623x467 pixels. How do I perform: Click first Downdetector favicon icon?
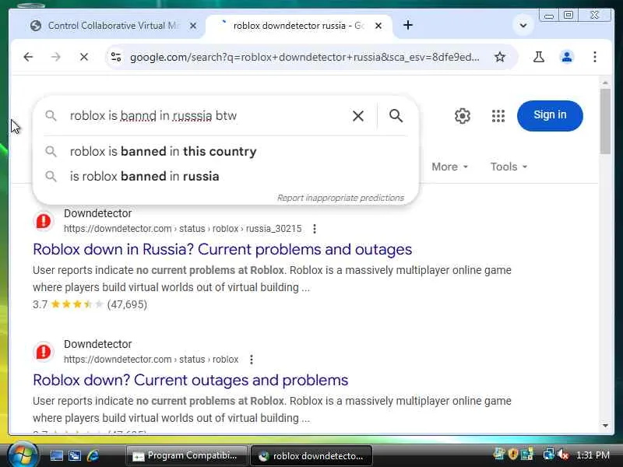tap(44, 221)
